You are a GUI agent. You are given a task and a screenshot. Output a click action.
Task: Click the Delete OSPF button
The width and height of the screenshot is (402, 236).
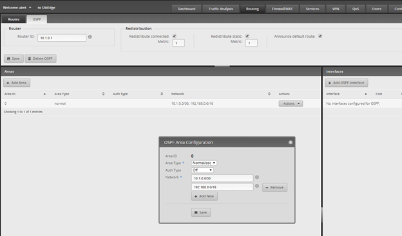(x=41, y=59)
